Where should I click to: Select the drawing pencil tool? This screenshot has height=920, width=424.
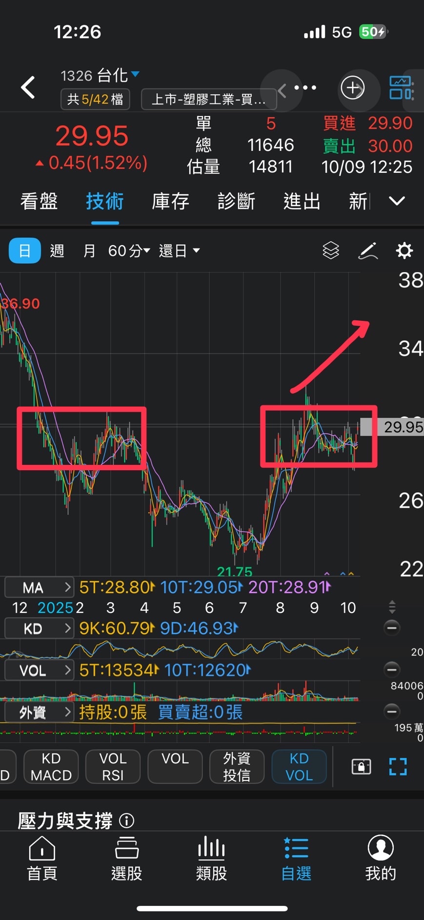coord(368,251)
